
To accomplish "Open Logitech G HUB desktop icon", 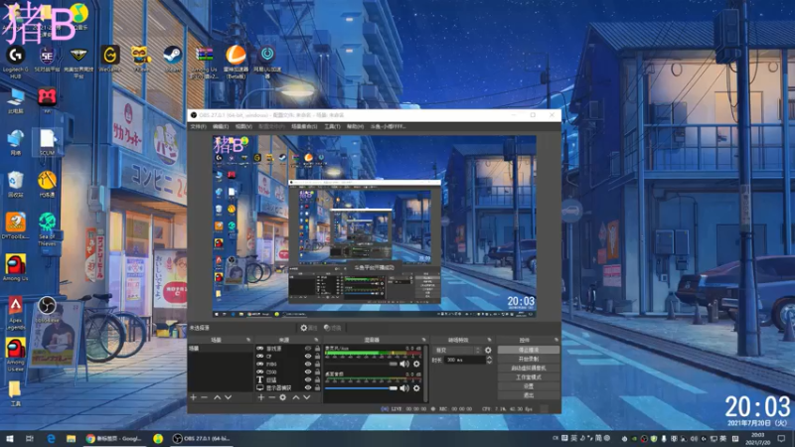I will (x=15, y=62).
